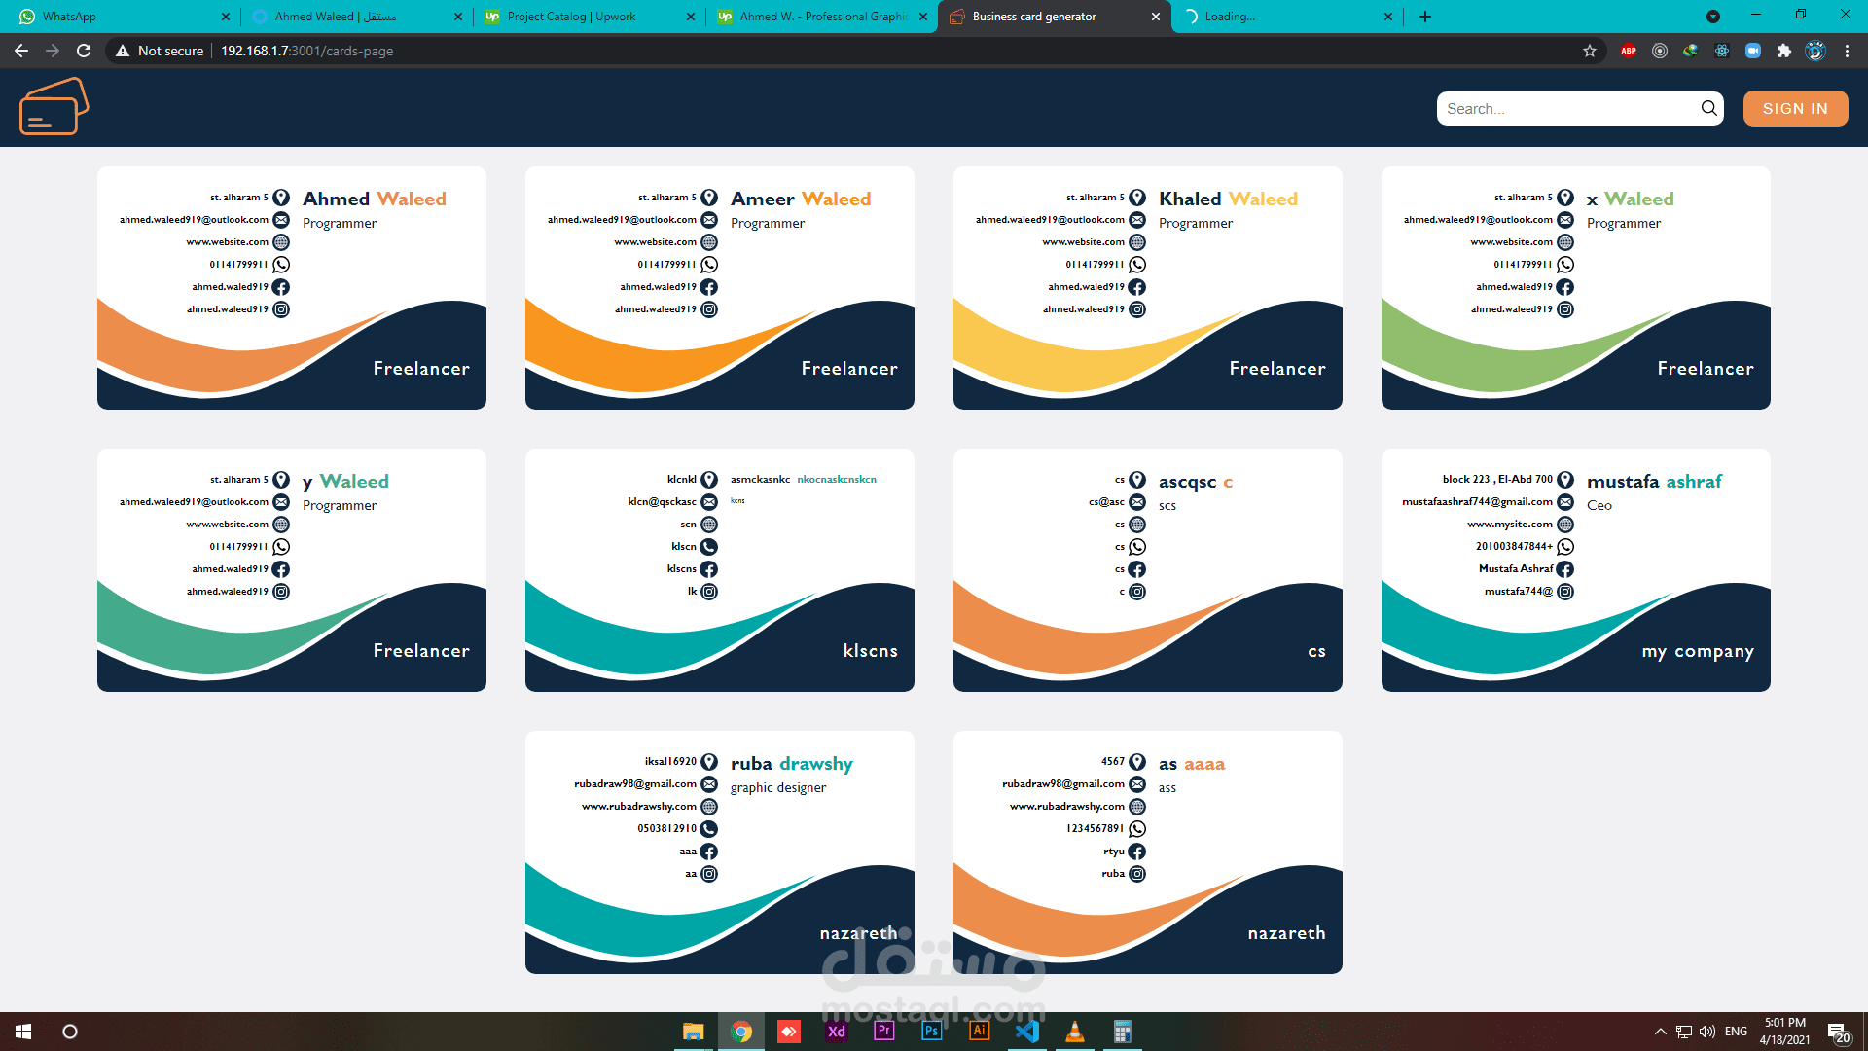
Task: Click website globe icon on x Waleed card
Action: point(1565,242)
